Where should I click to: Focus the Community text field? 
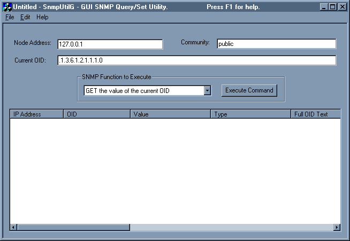coord(276,44)
